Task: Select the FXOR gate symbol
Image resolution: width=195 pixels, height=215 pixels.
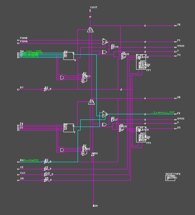Action: pos(113,120)
